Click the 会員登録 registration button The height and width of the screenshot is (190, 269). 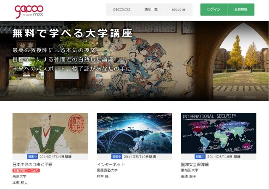pos(241,9)
